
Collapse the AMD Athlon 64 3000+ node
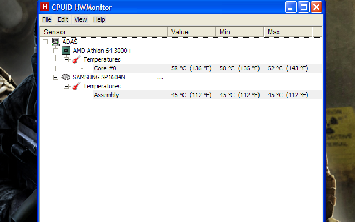pos(55,51)
